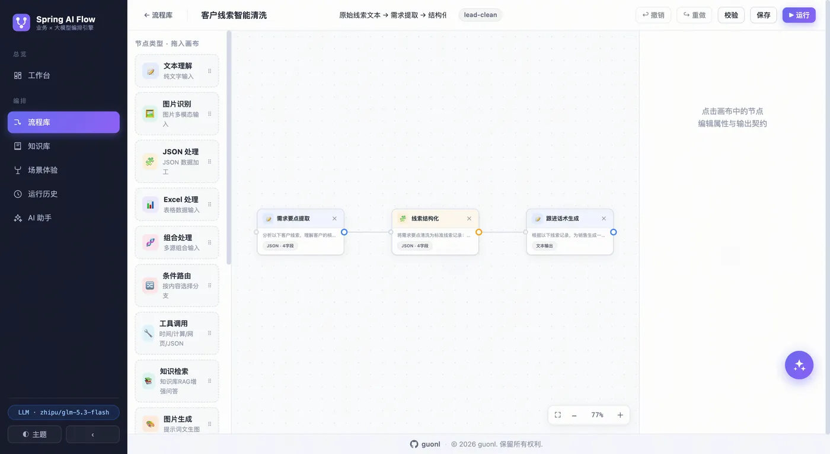Remove the 需求要点提取 node
The height and width of the screenshot is (454, 830).
click(334, 219)
